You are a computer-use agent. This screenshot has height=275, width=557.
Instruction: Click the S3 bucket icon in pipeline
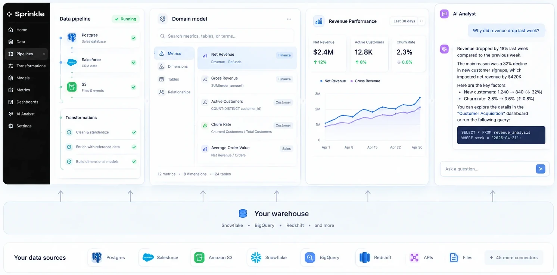(72, 87)
